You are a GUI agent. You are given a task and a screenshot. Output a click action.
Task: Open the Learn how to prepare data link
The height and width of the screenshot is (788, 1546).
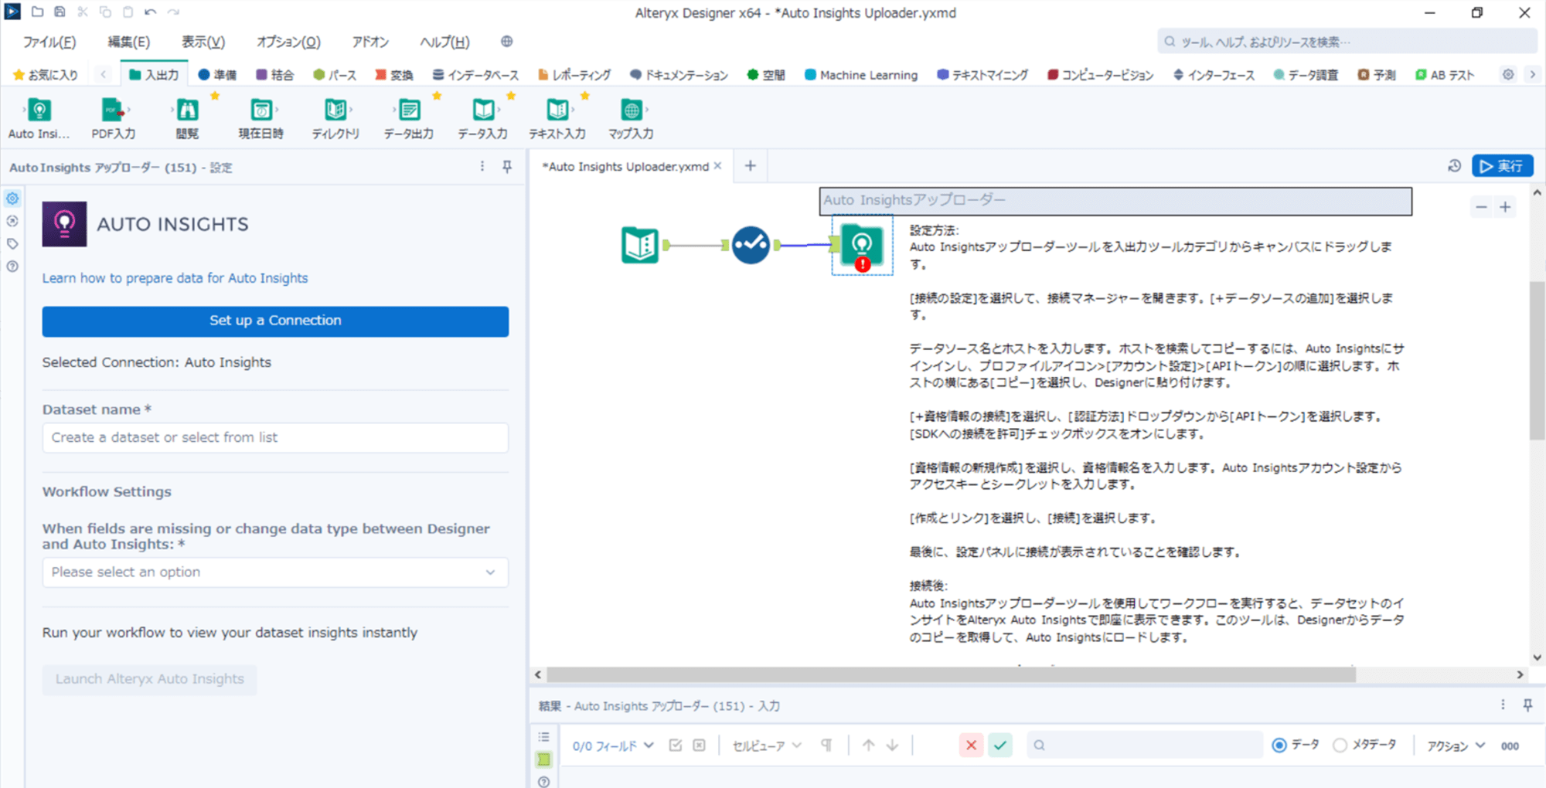(175, 278)
